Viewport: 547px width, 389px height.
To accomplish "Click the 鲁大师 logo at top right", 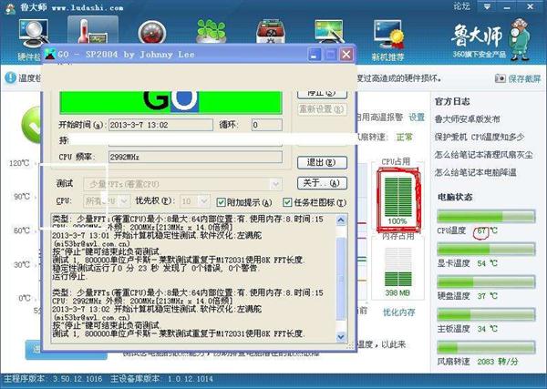I will click(477, 36).
